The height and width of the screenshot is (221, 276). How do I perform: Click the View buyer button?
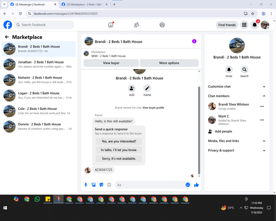(111, 63)
